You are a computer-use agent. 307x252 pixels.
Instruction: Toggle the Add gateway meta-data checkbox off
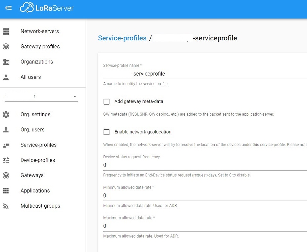(106, 101)
